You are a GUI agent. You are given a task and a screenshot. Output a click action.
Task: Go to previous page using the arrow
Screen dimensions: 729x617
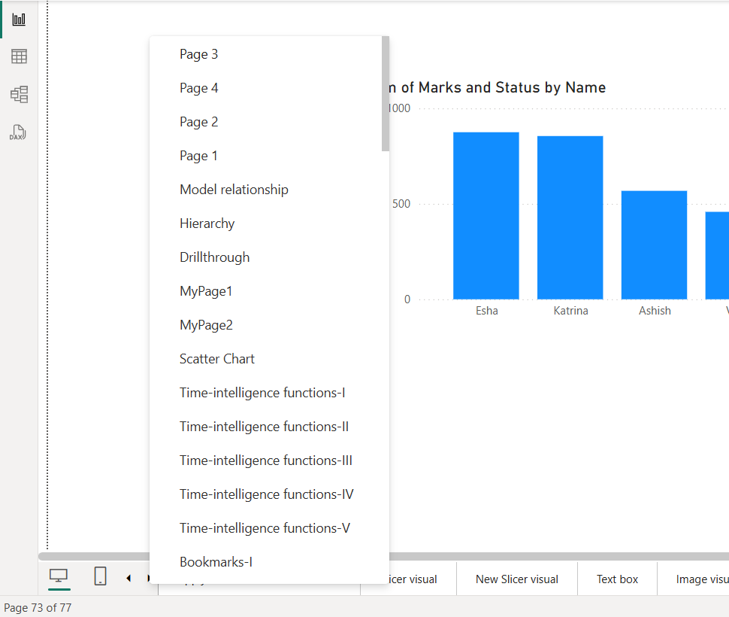[x=128, y=578]
